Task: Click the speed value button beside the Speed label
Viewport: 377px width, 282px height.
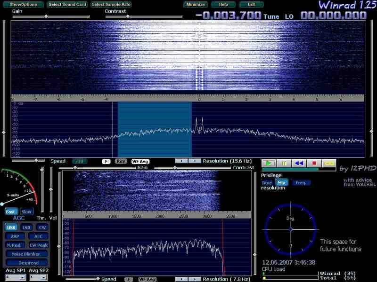Action: coord(79,161)
